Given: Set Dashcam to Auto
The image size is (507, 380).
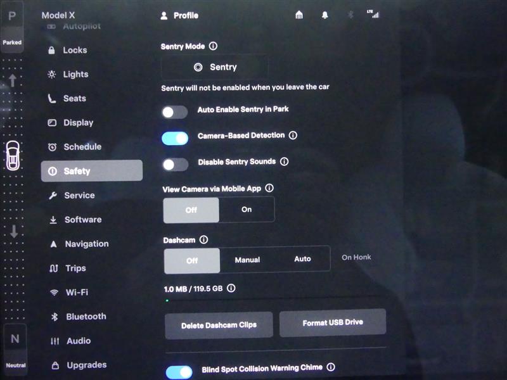Looking at the screenshot, I should (302, 259).
